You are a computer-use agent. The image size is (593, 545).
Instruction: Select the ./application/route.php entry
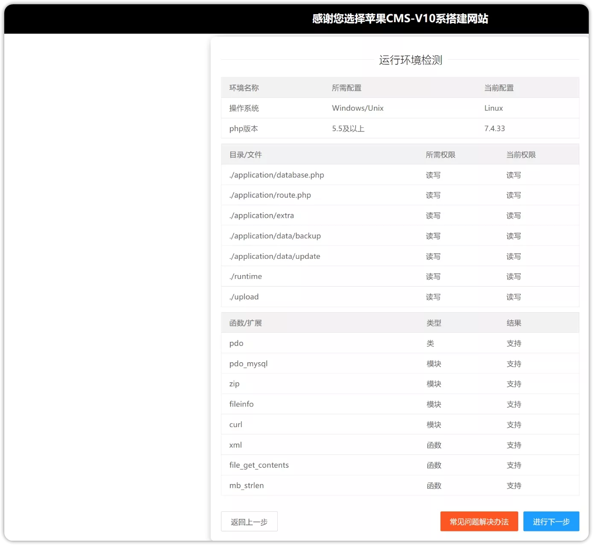(270, 195)
